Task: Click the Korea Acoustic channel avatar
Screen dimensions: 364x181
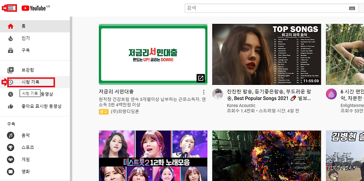Action: click(217, 94)
